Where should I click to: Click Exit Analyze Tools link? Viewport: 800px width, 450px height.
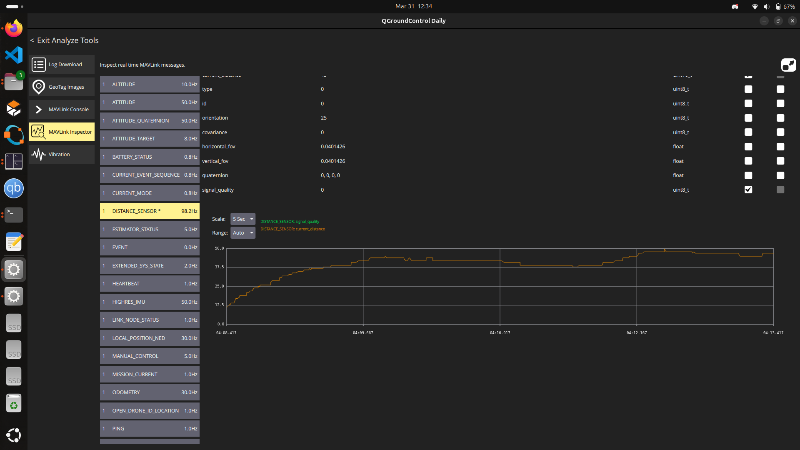(64, 40)
